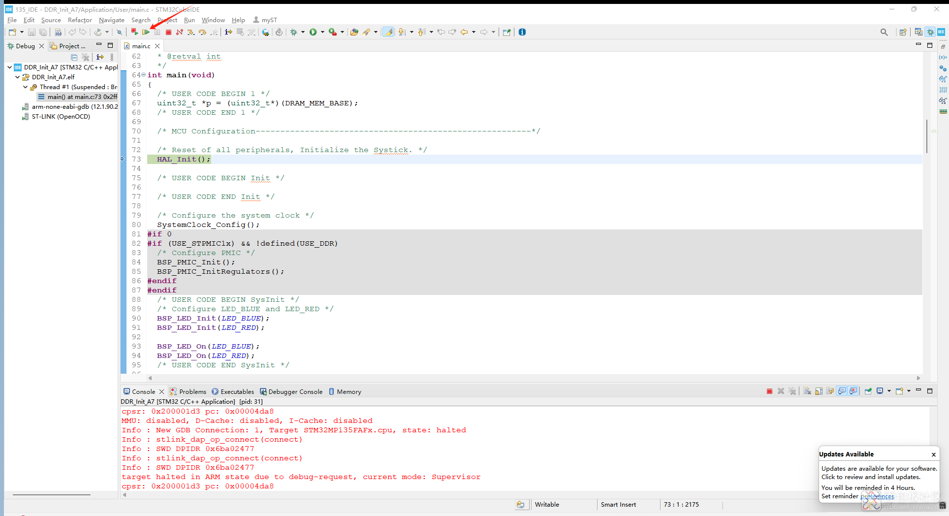This screenshot has height=516, width=949.
Task: Click the green Run button
Action: point(313,32)
